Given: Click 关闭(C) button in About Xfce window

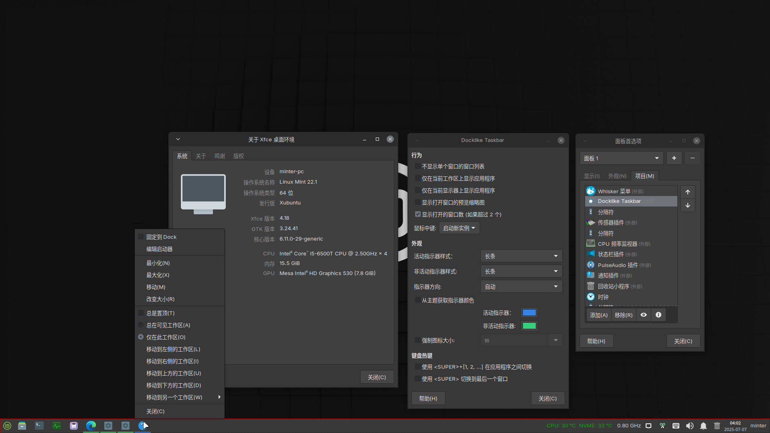Looking at the screenshot, I should pyautogui.click(x=377, y=377).
